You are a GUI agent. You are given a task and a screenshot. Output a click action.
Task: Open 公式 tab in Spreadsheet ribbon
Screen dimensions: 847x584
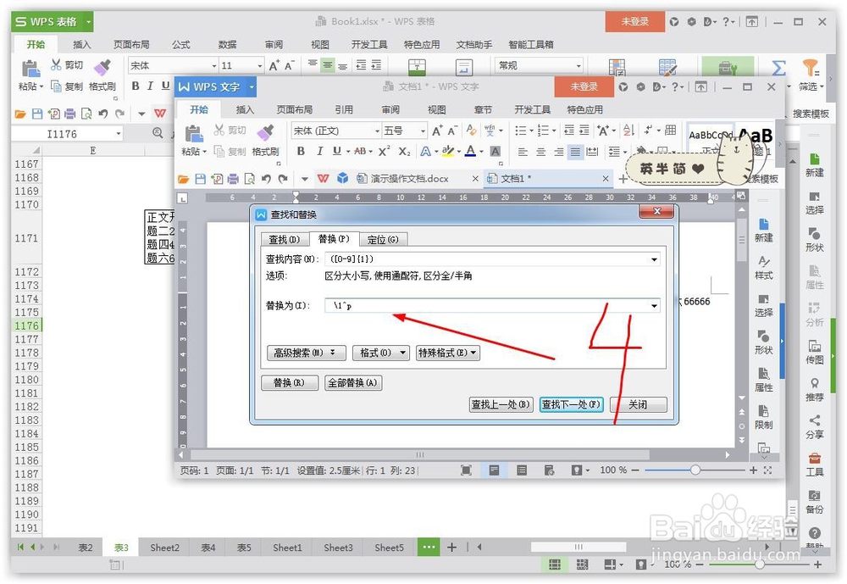pos(181,45)
